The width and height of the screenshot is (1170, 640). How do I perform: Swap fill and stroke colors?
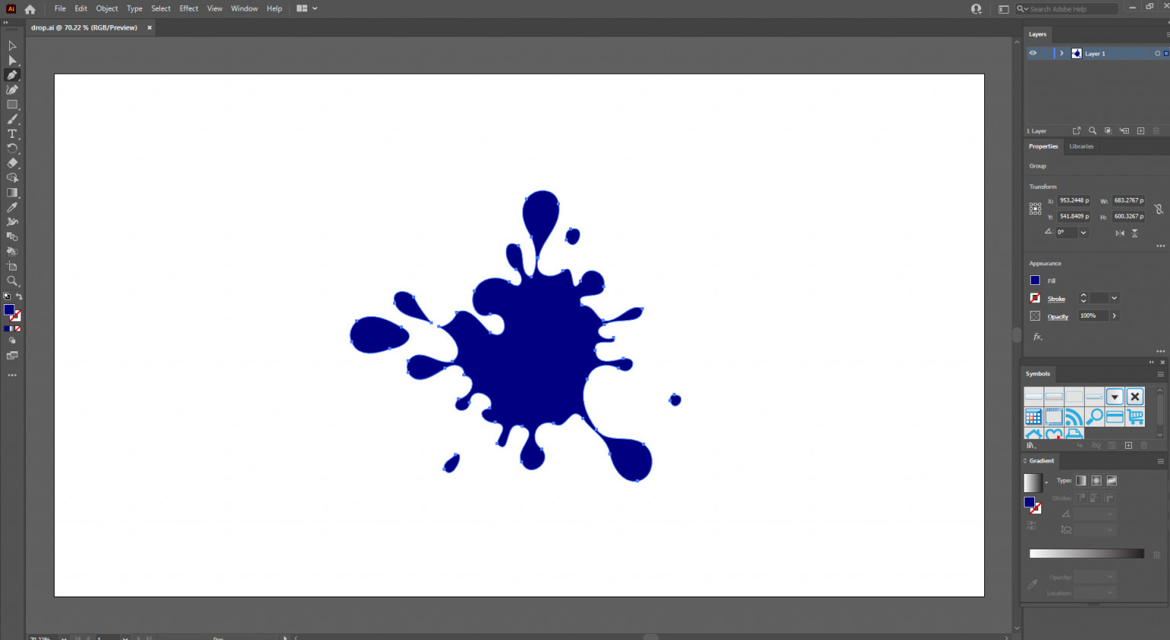19,296
